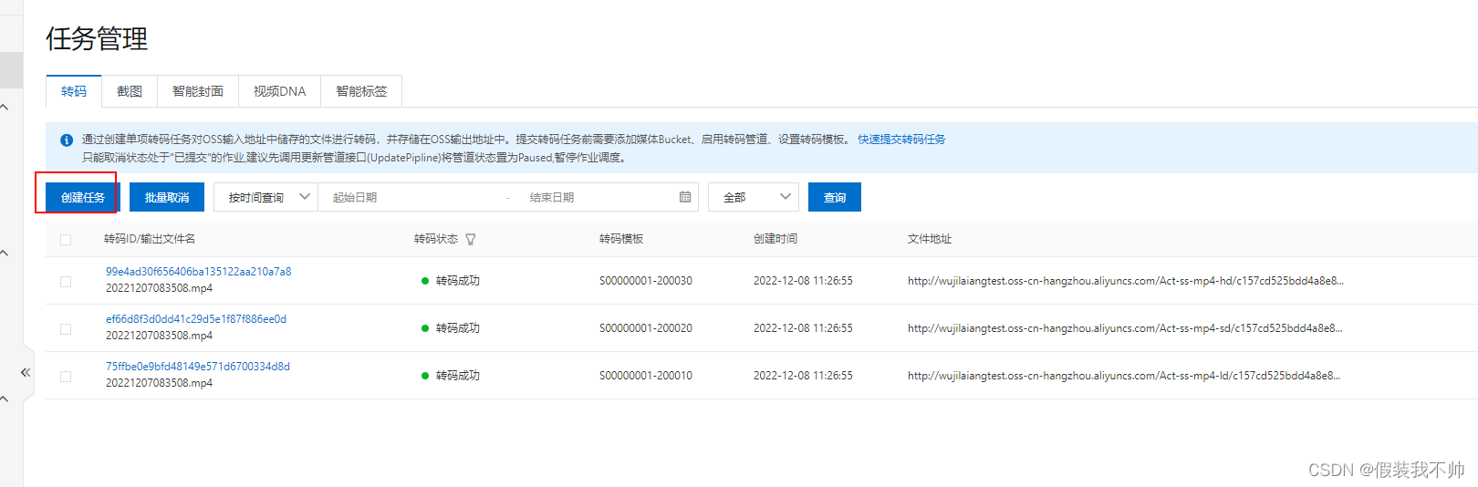1478x487 pixels.
Task: Open the calendar icon in date range field
Action: click(x=685, y=197)
